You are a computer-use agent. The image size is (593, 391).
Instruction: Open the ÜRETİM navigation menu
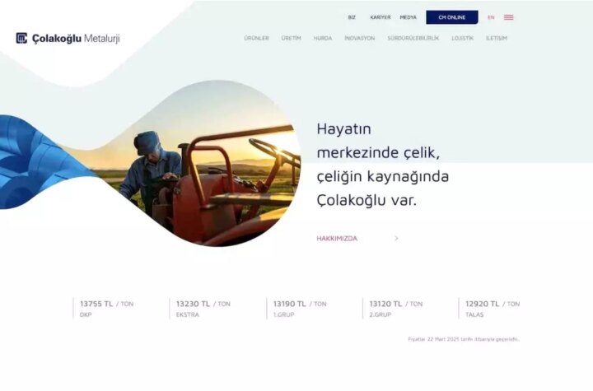point(292,38)
